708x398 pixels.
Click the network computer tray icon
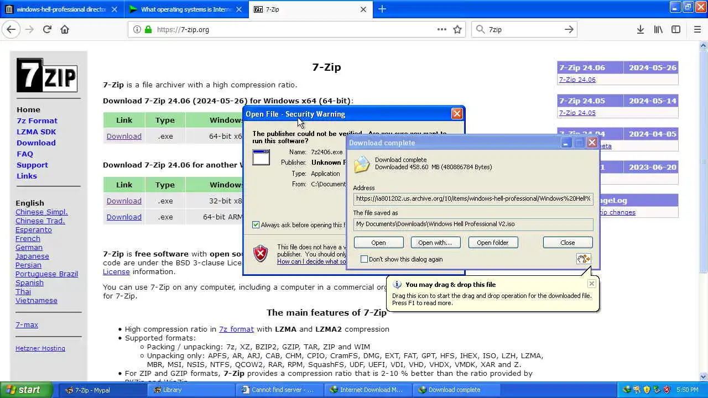click(657, 390)
